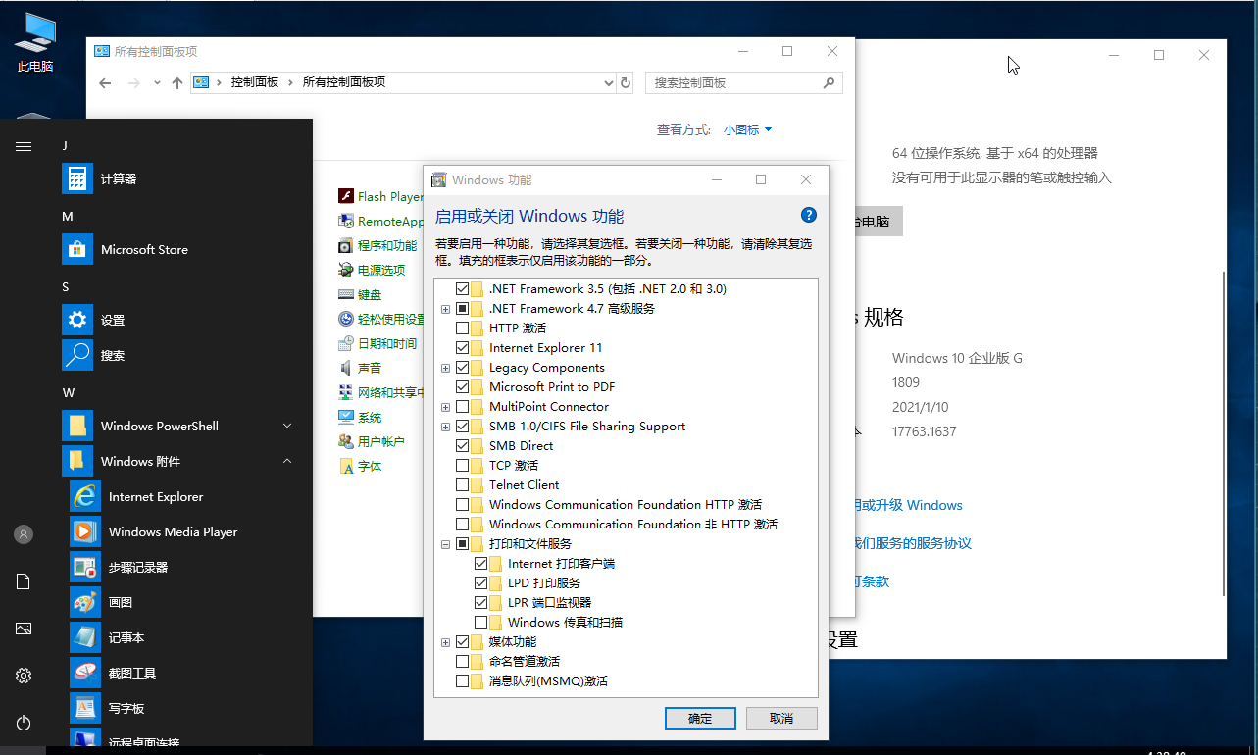Select the 消息队列(MSMQ)激活 row

[x=548, y=681]
